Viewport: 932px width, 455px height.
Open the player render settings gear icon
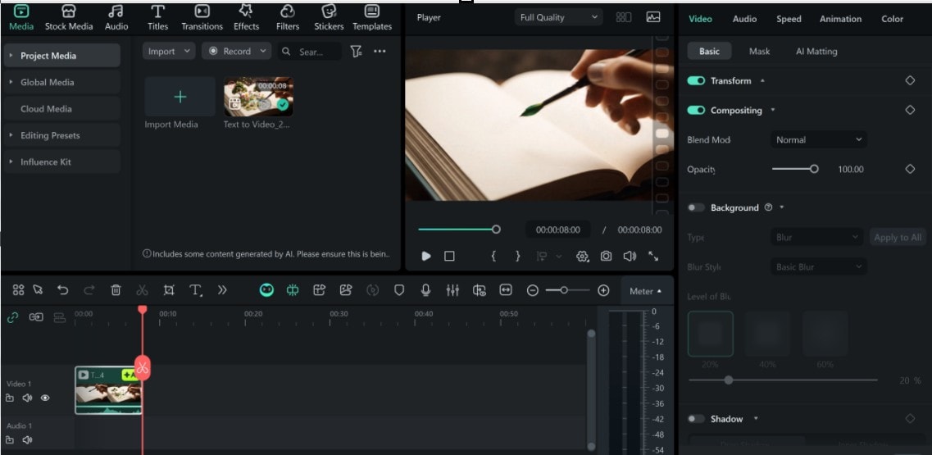(x=583, y=256)
